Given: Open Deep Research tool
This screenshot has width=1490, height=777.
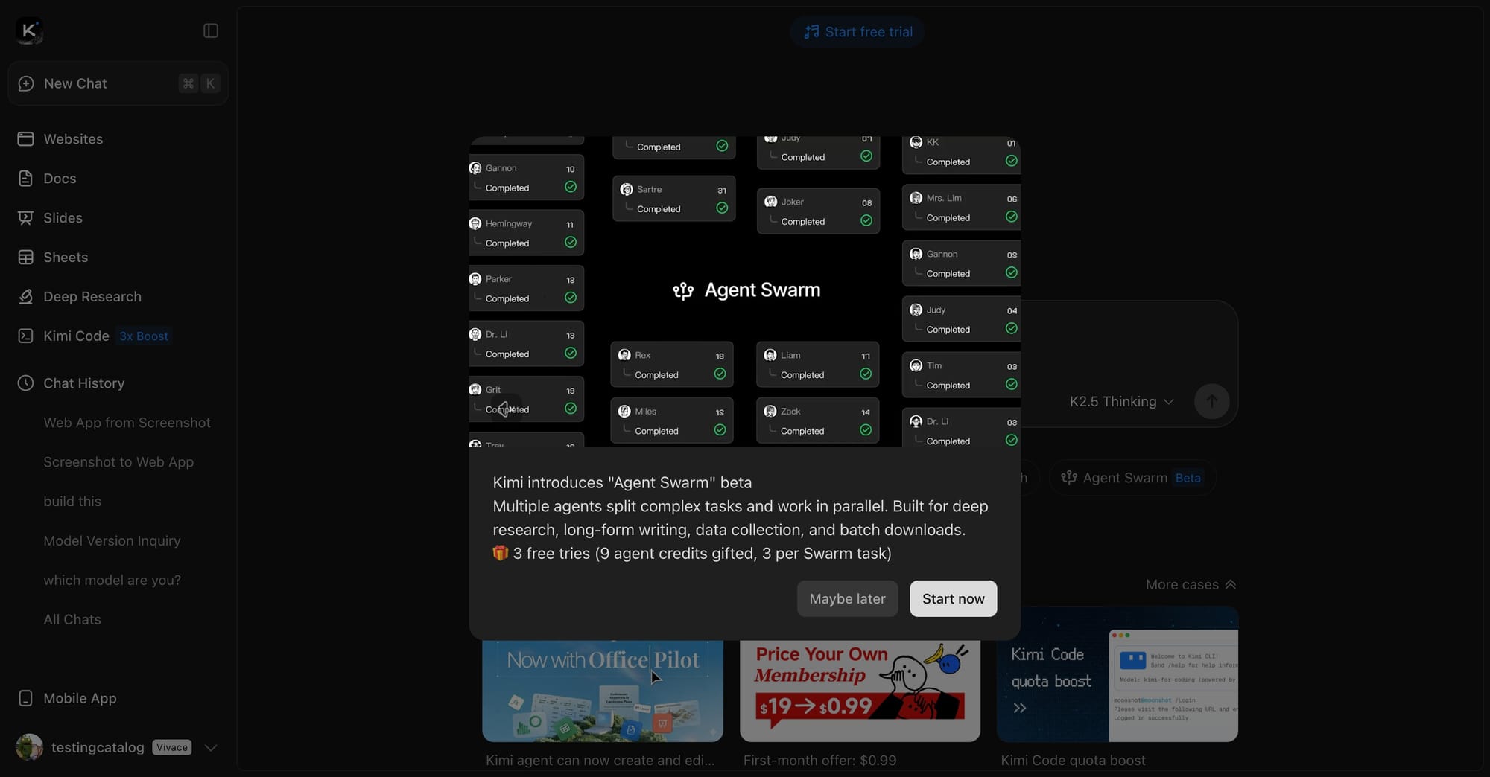Looking at the screenshot, I should 92,297.
